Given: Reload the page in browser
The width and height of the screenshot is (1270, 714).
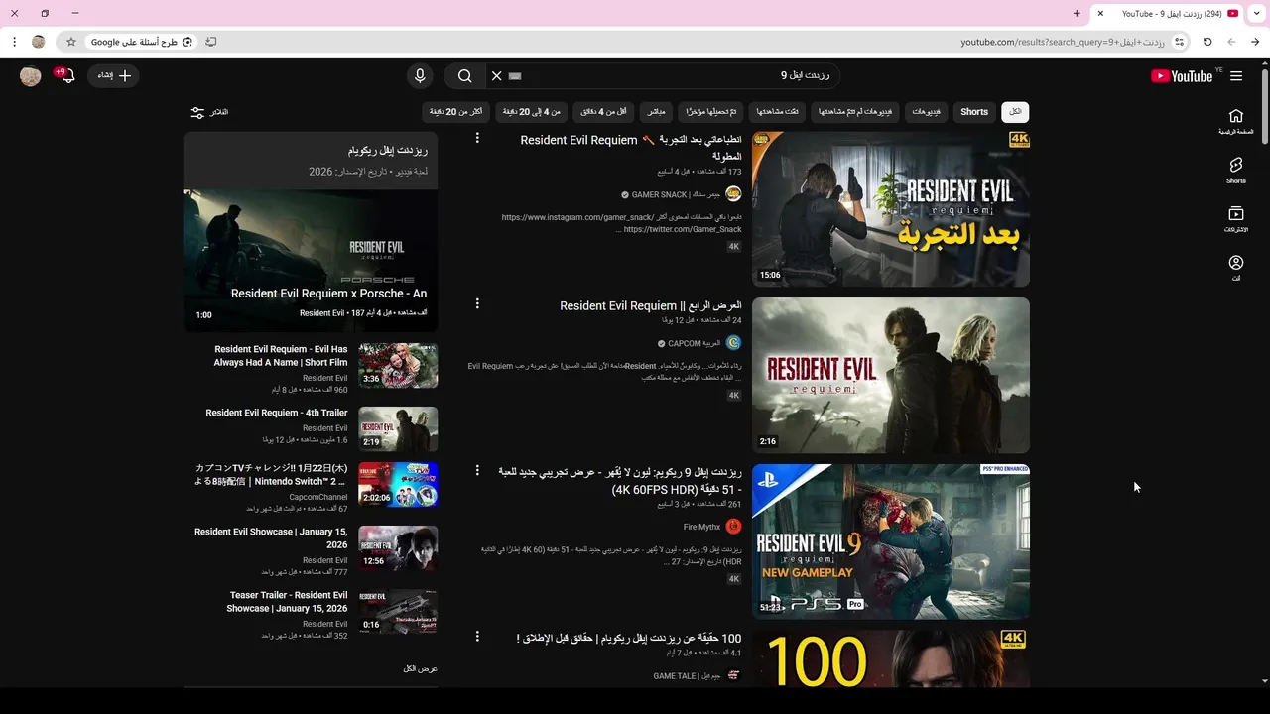Looking at the screenshot, I should pyautogui.click(x=1207, y=42).
